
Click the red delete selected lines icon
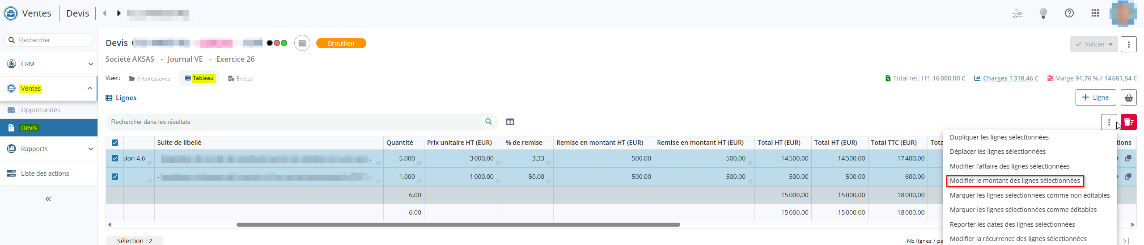1129,122
